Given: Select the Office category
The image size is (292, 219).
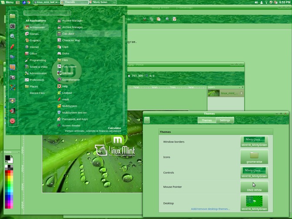Looking at the screenshot, I should pos(31,53).
